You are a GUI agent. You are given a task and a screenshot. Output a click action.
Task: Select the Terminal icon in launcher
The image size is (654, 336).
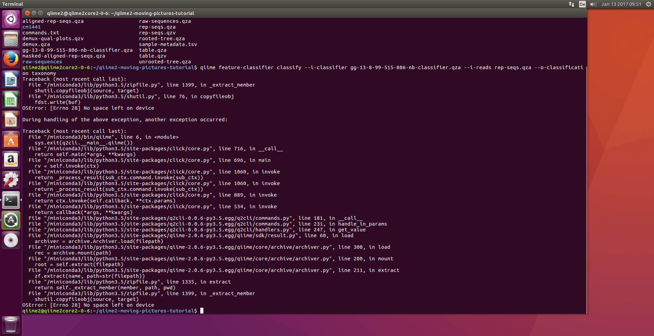11,200
